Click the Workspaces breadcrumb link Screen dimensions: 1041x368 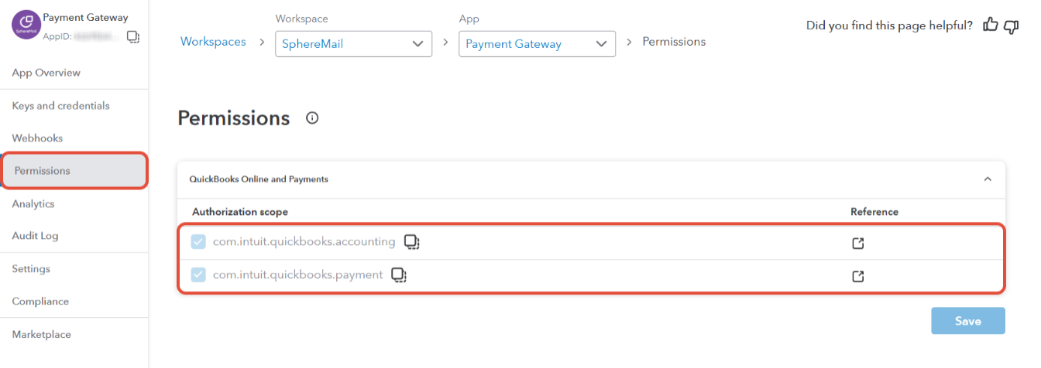[x=213, y=42]
